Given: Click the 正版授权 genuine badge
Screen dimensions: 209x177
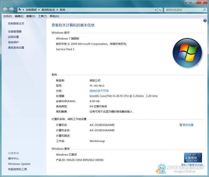Looking at the screenshot, I should pos(193,158).
